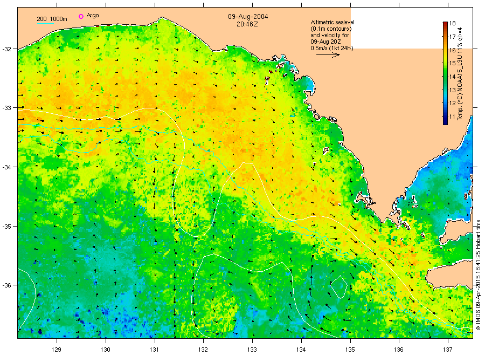The width and height of the screenshot is (485, 356).
Task: Click longitude axis label 135
Action: coord(350,350)
